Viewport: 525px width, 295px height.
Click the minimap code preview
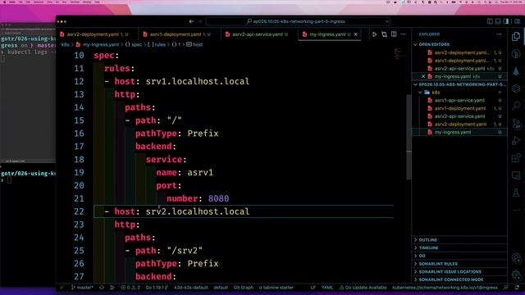[399, 53]
